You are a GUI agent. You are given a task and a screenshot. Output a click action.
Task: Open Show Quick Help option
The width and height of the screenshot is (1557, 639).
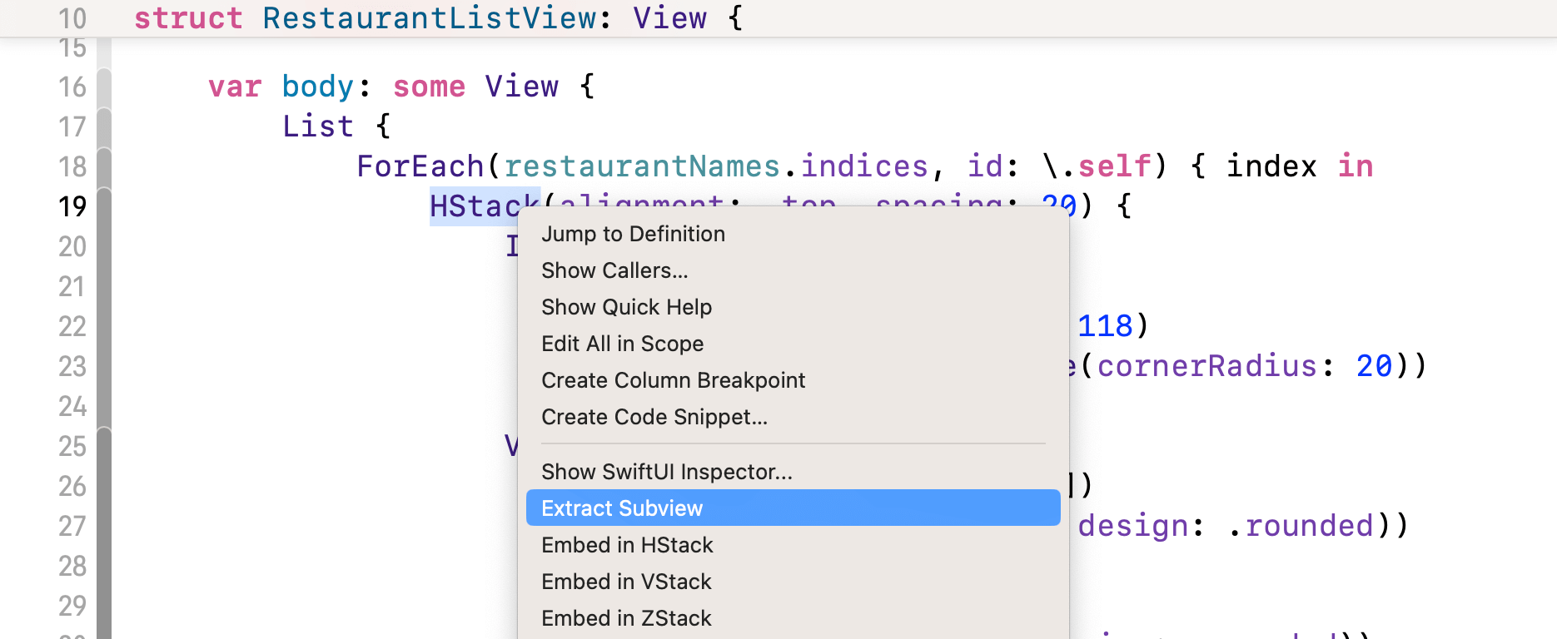click(626, 307)
